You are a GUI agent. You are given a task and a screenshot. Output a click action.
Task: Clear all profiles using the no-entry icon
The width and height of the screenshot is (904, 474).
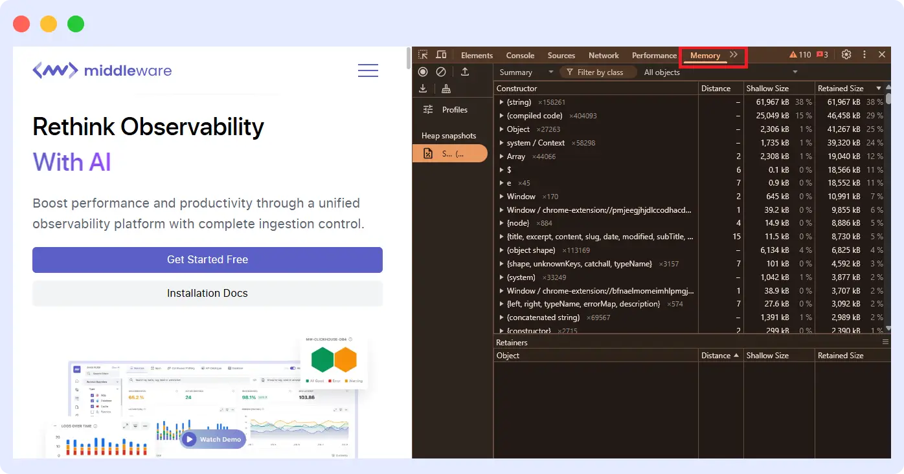(x=441, y=72)
